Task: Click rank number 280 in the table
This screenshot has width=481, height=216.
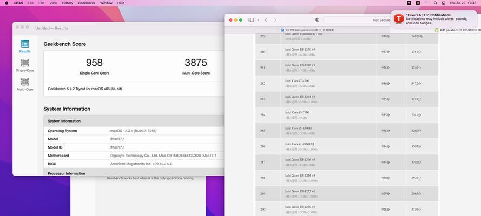Action: click(x=262, y=52)
